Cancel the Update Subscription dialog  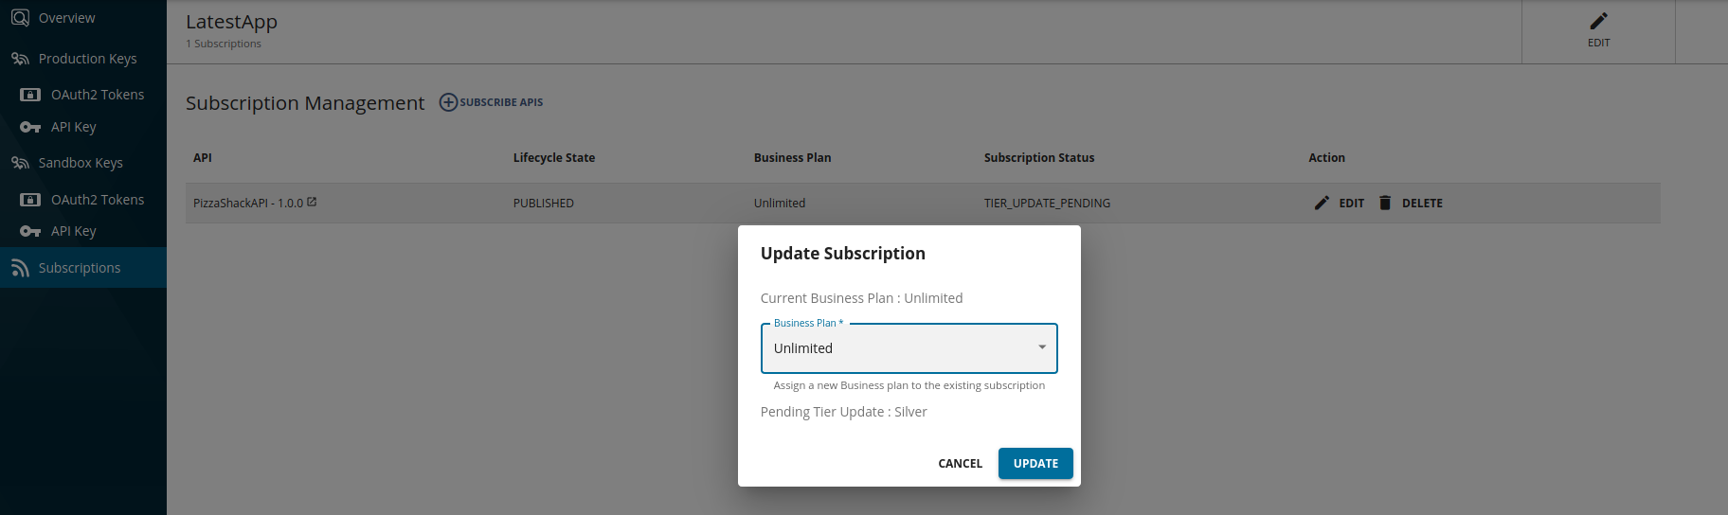pos(960,464)
